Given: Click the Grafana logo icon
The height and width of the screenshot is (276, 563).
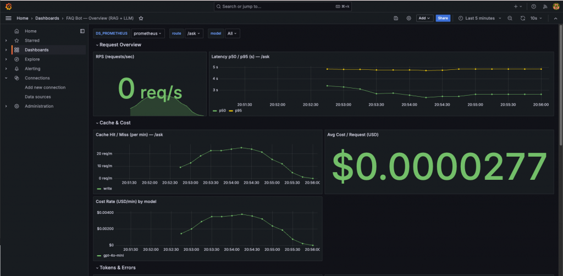Looking at the screenshot, I should 9,7.
